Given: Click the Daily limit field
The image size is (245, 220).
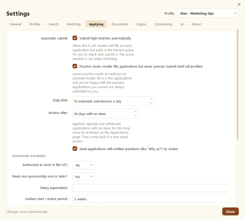Looking at the screenshot, I should [x=113, y=101].
